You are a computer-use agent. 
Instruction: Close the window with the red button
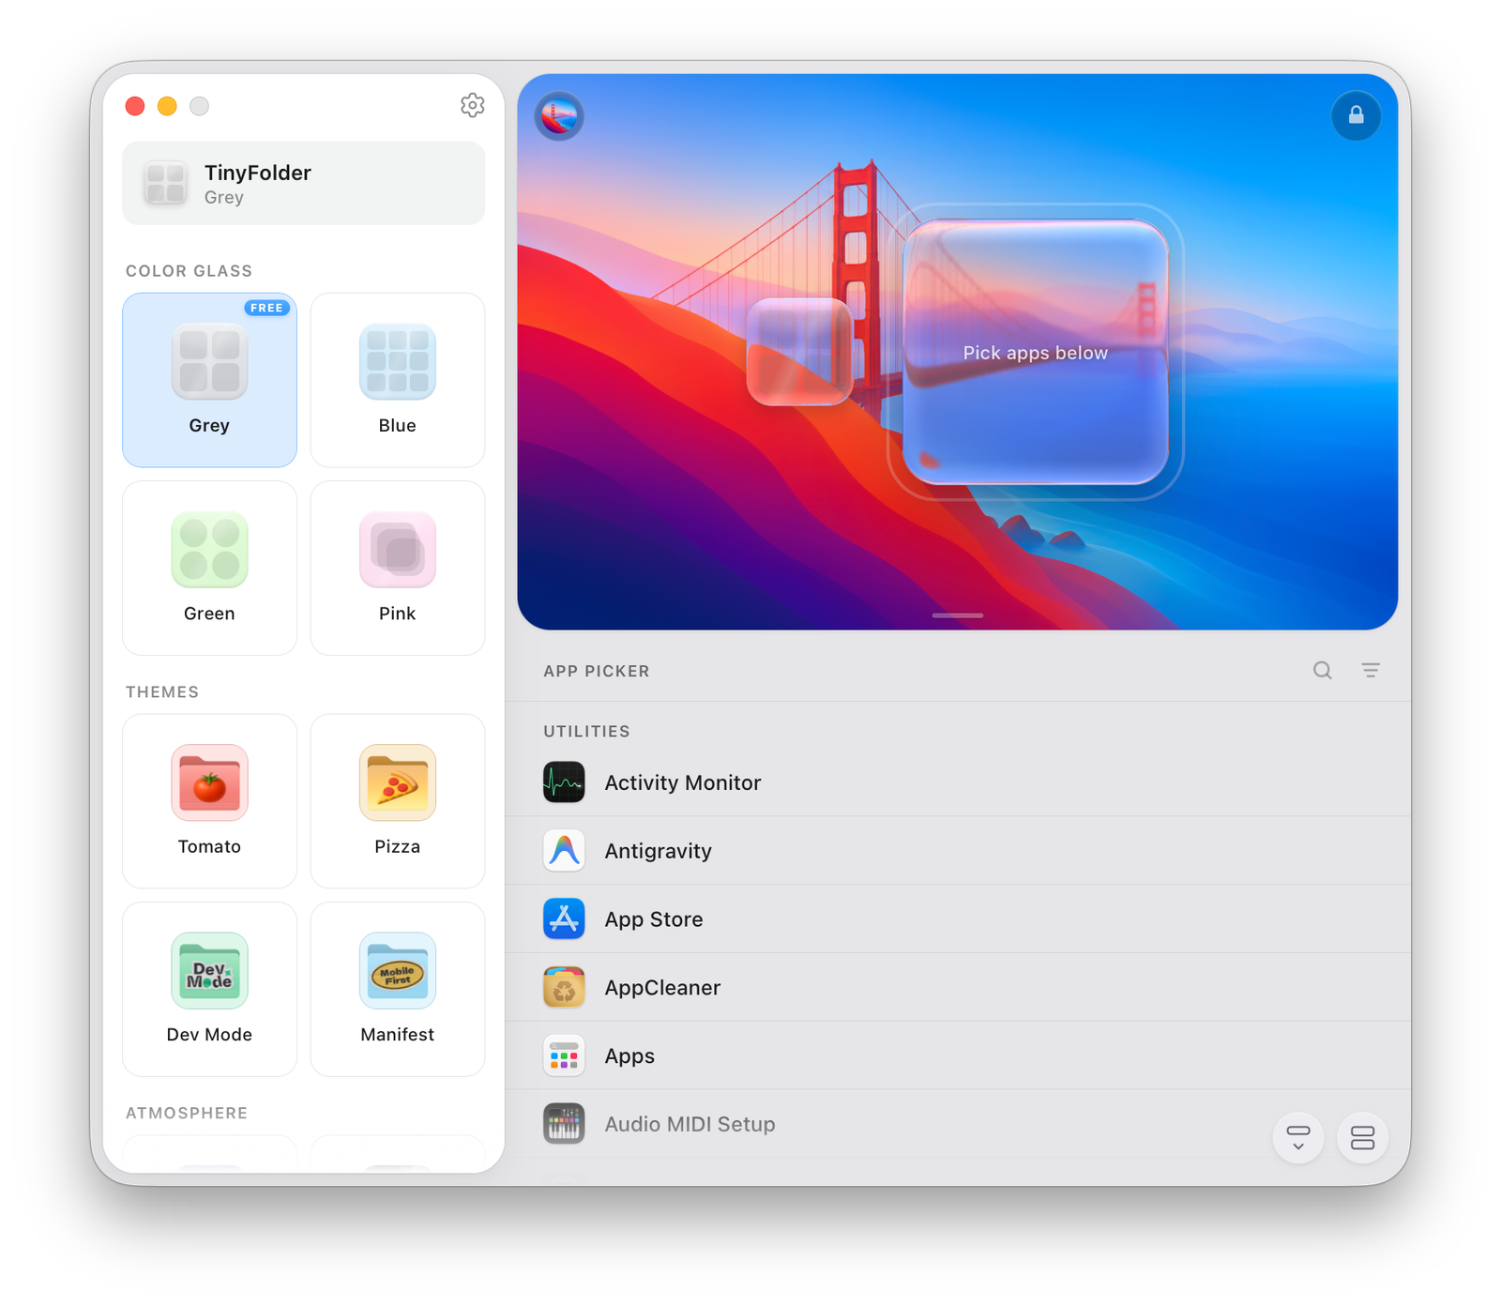[x=135, y=106]
